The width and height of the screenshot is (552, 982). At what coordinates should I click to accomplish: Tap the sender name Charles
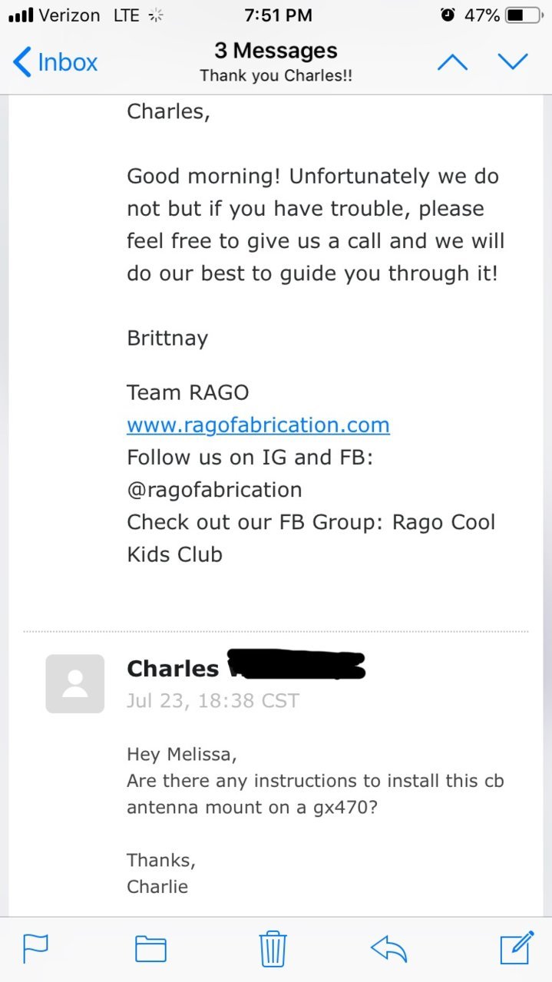(173, 669)
